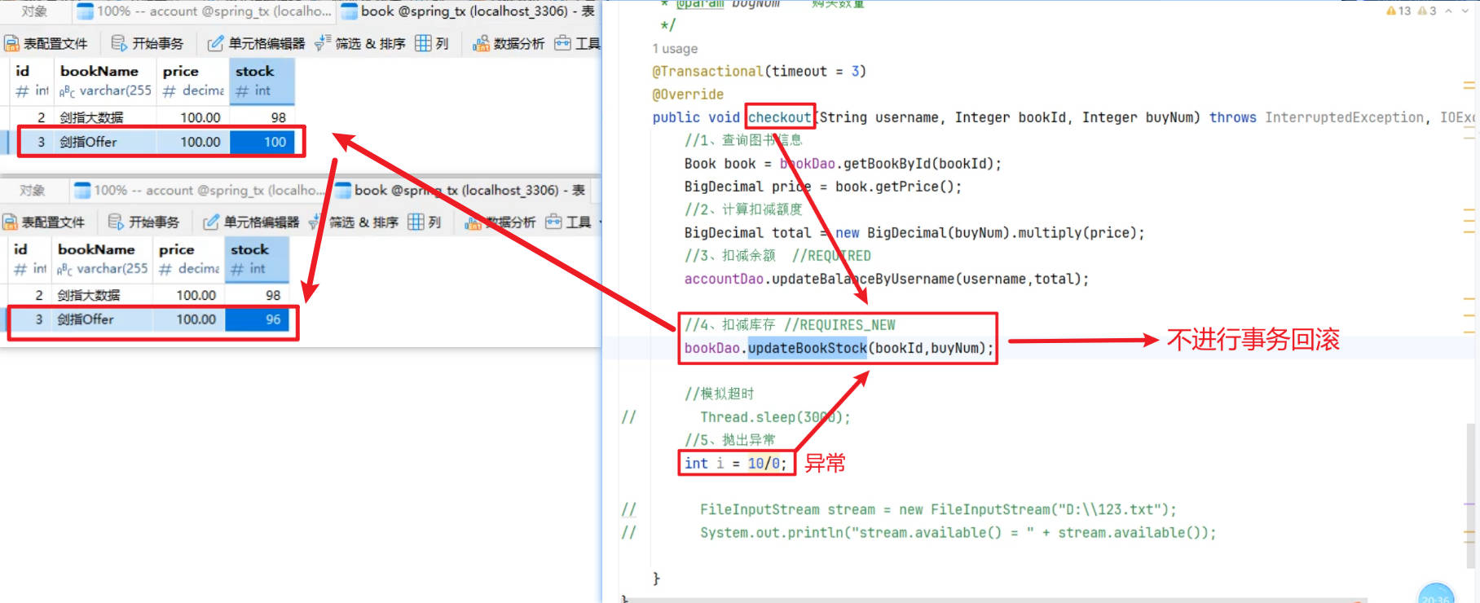Screen dimensions: 1480x603
Task: Click the "1 usage" hint above @Transactional
Action: (x=675, y=49)
